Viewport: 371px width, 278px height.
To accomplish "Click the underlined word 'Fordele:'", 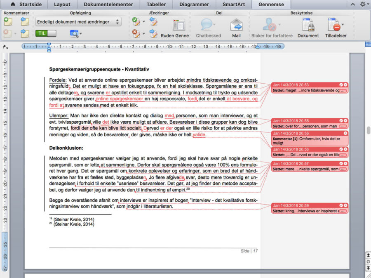I will (58, 80).
